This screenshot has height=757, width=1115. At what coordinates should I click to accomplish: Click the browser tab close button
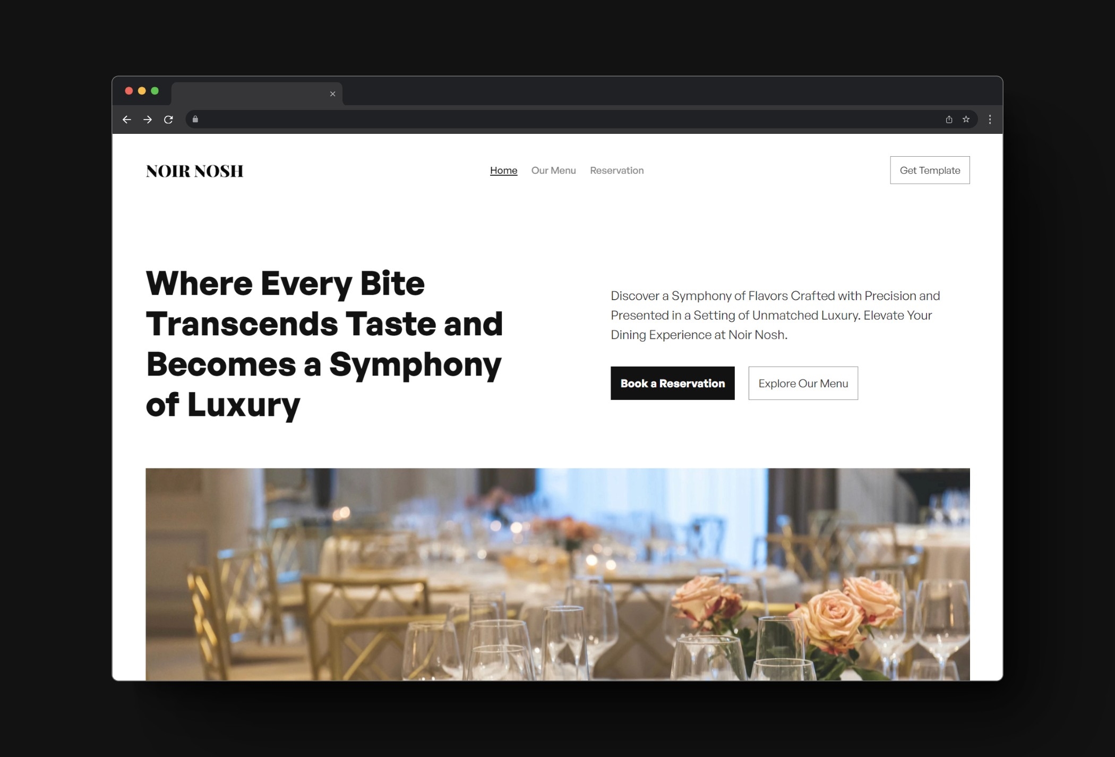point(332,93)
